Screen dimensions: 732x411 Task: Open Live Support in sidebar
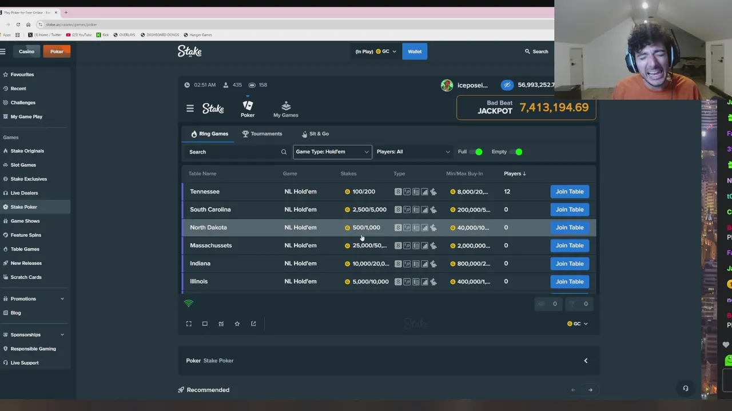(x=35, y=363)
